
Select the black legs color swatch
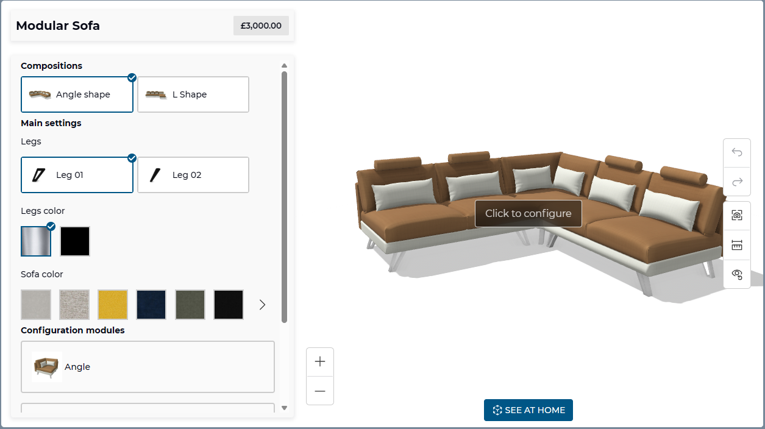point(75,241)
